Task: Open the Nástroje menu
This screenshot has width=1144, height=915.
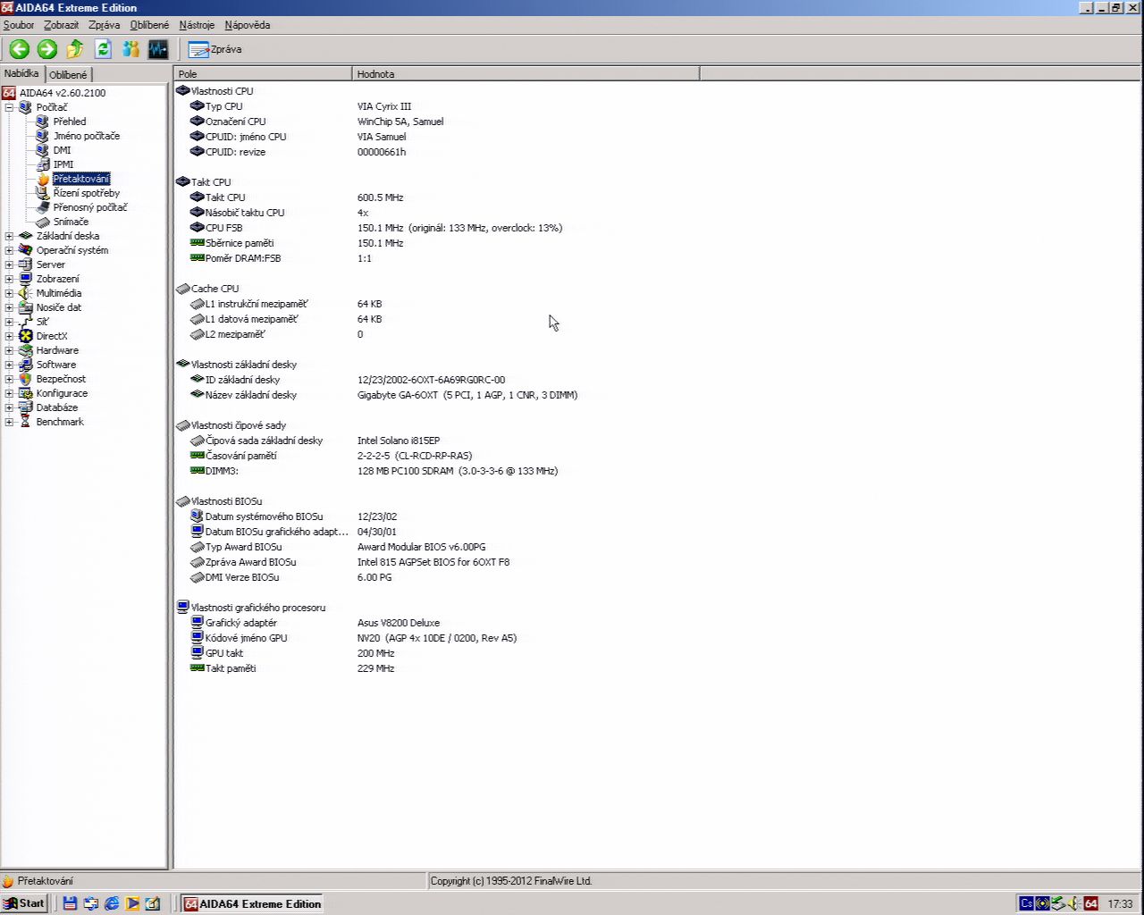Action: 197,25
